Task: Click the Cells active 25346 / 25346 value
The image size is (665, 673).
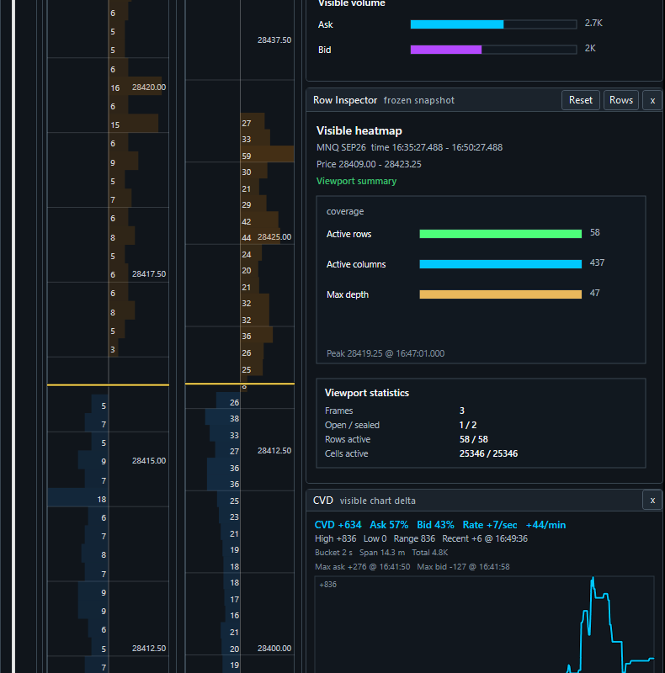Action: coord(488,453)
